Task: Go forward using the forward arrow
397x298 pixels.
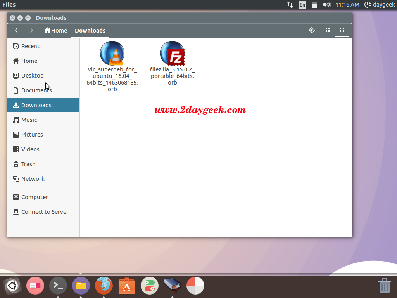Action: tap(31, 30)
